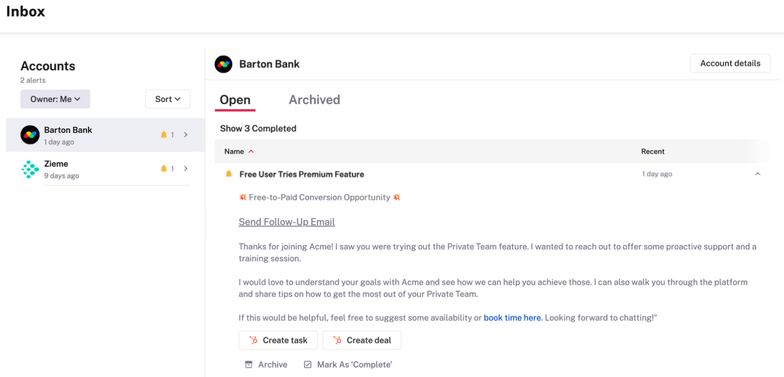Click the Archive box icon below the message
Screen dimensions: 784x377
pyautogui.click(x=249, y=364)
